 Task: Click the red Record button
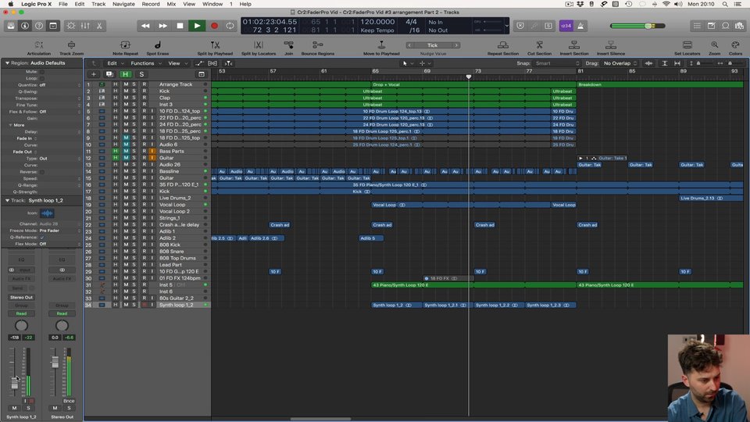click(214, 26)
